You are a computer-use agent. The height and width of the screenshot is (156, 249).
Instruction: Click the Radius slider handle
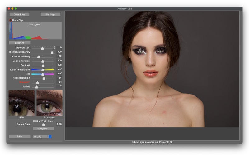click(x=37, y=87)
